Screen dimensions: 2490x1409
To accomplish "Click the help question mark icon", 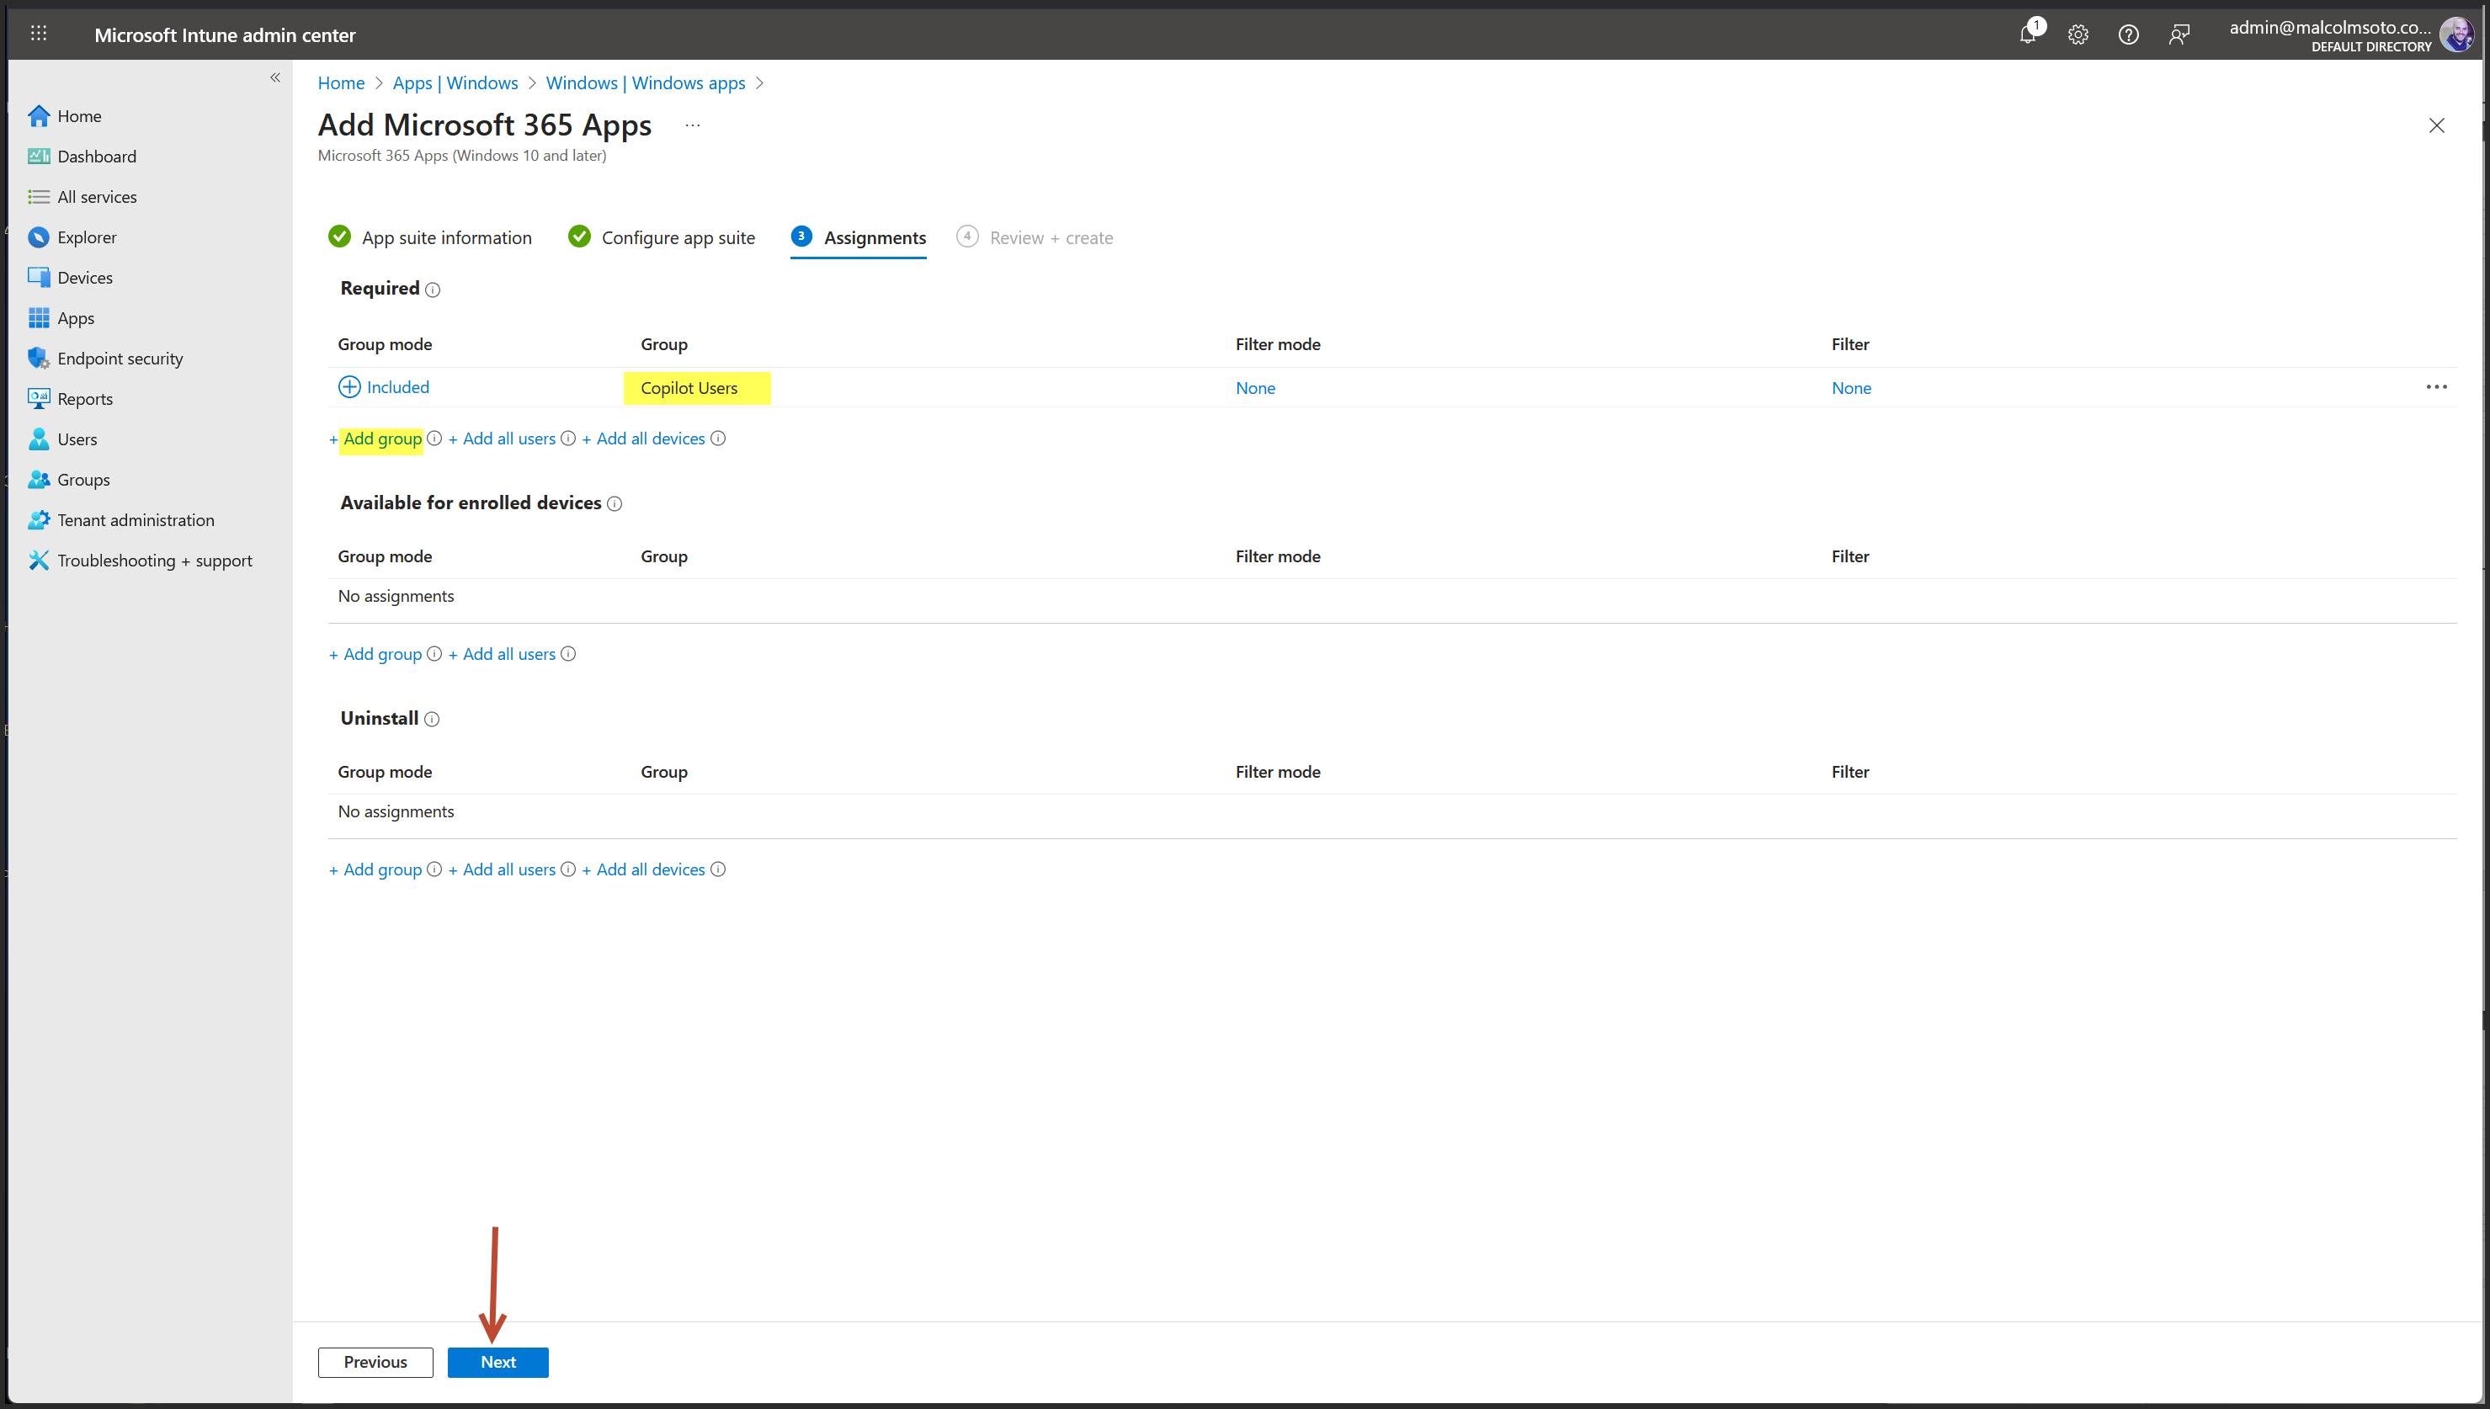I will point(2128,35).
